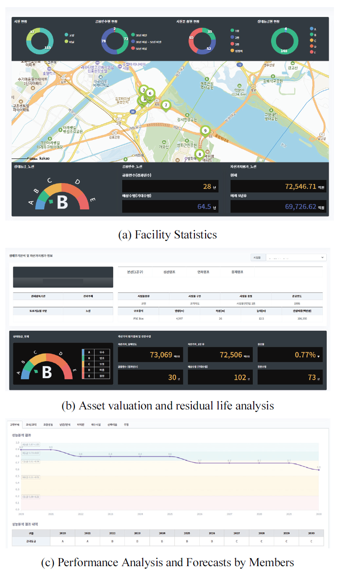This screenshot has width=338, height=576.
Task: Click the route condition grade B gauge
Action: point(62,196)
